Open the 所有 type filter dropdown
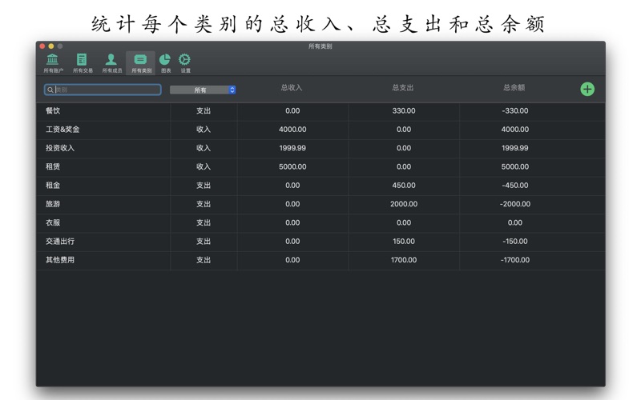641x400 pixels. point(203,90)
